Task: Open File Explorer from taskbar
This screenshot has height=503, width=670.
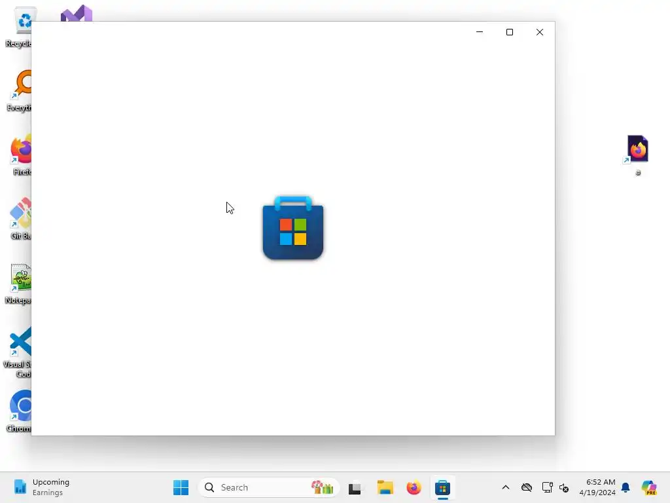Action: 385,487
